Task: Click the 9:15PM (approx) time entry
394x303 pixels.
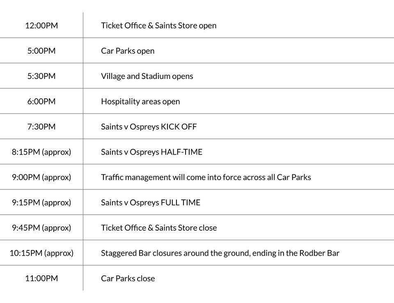Action: 41,203
